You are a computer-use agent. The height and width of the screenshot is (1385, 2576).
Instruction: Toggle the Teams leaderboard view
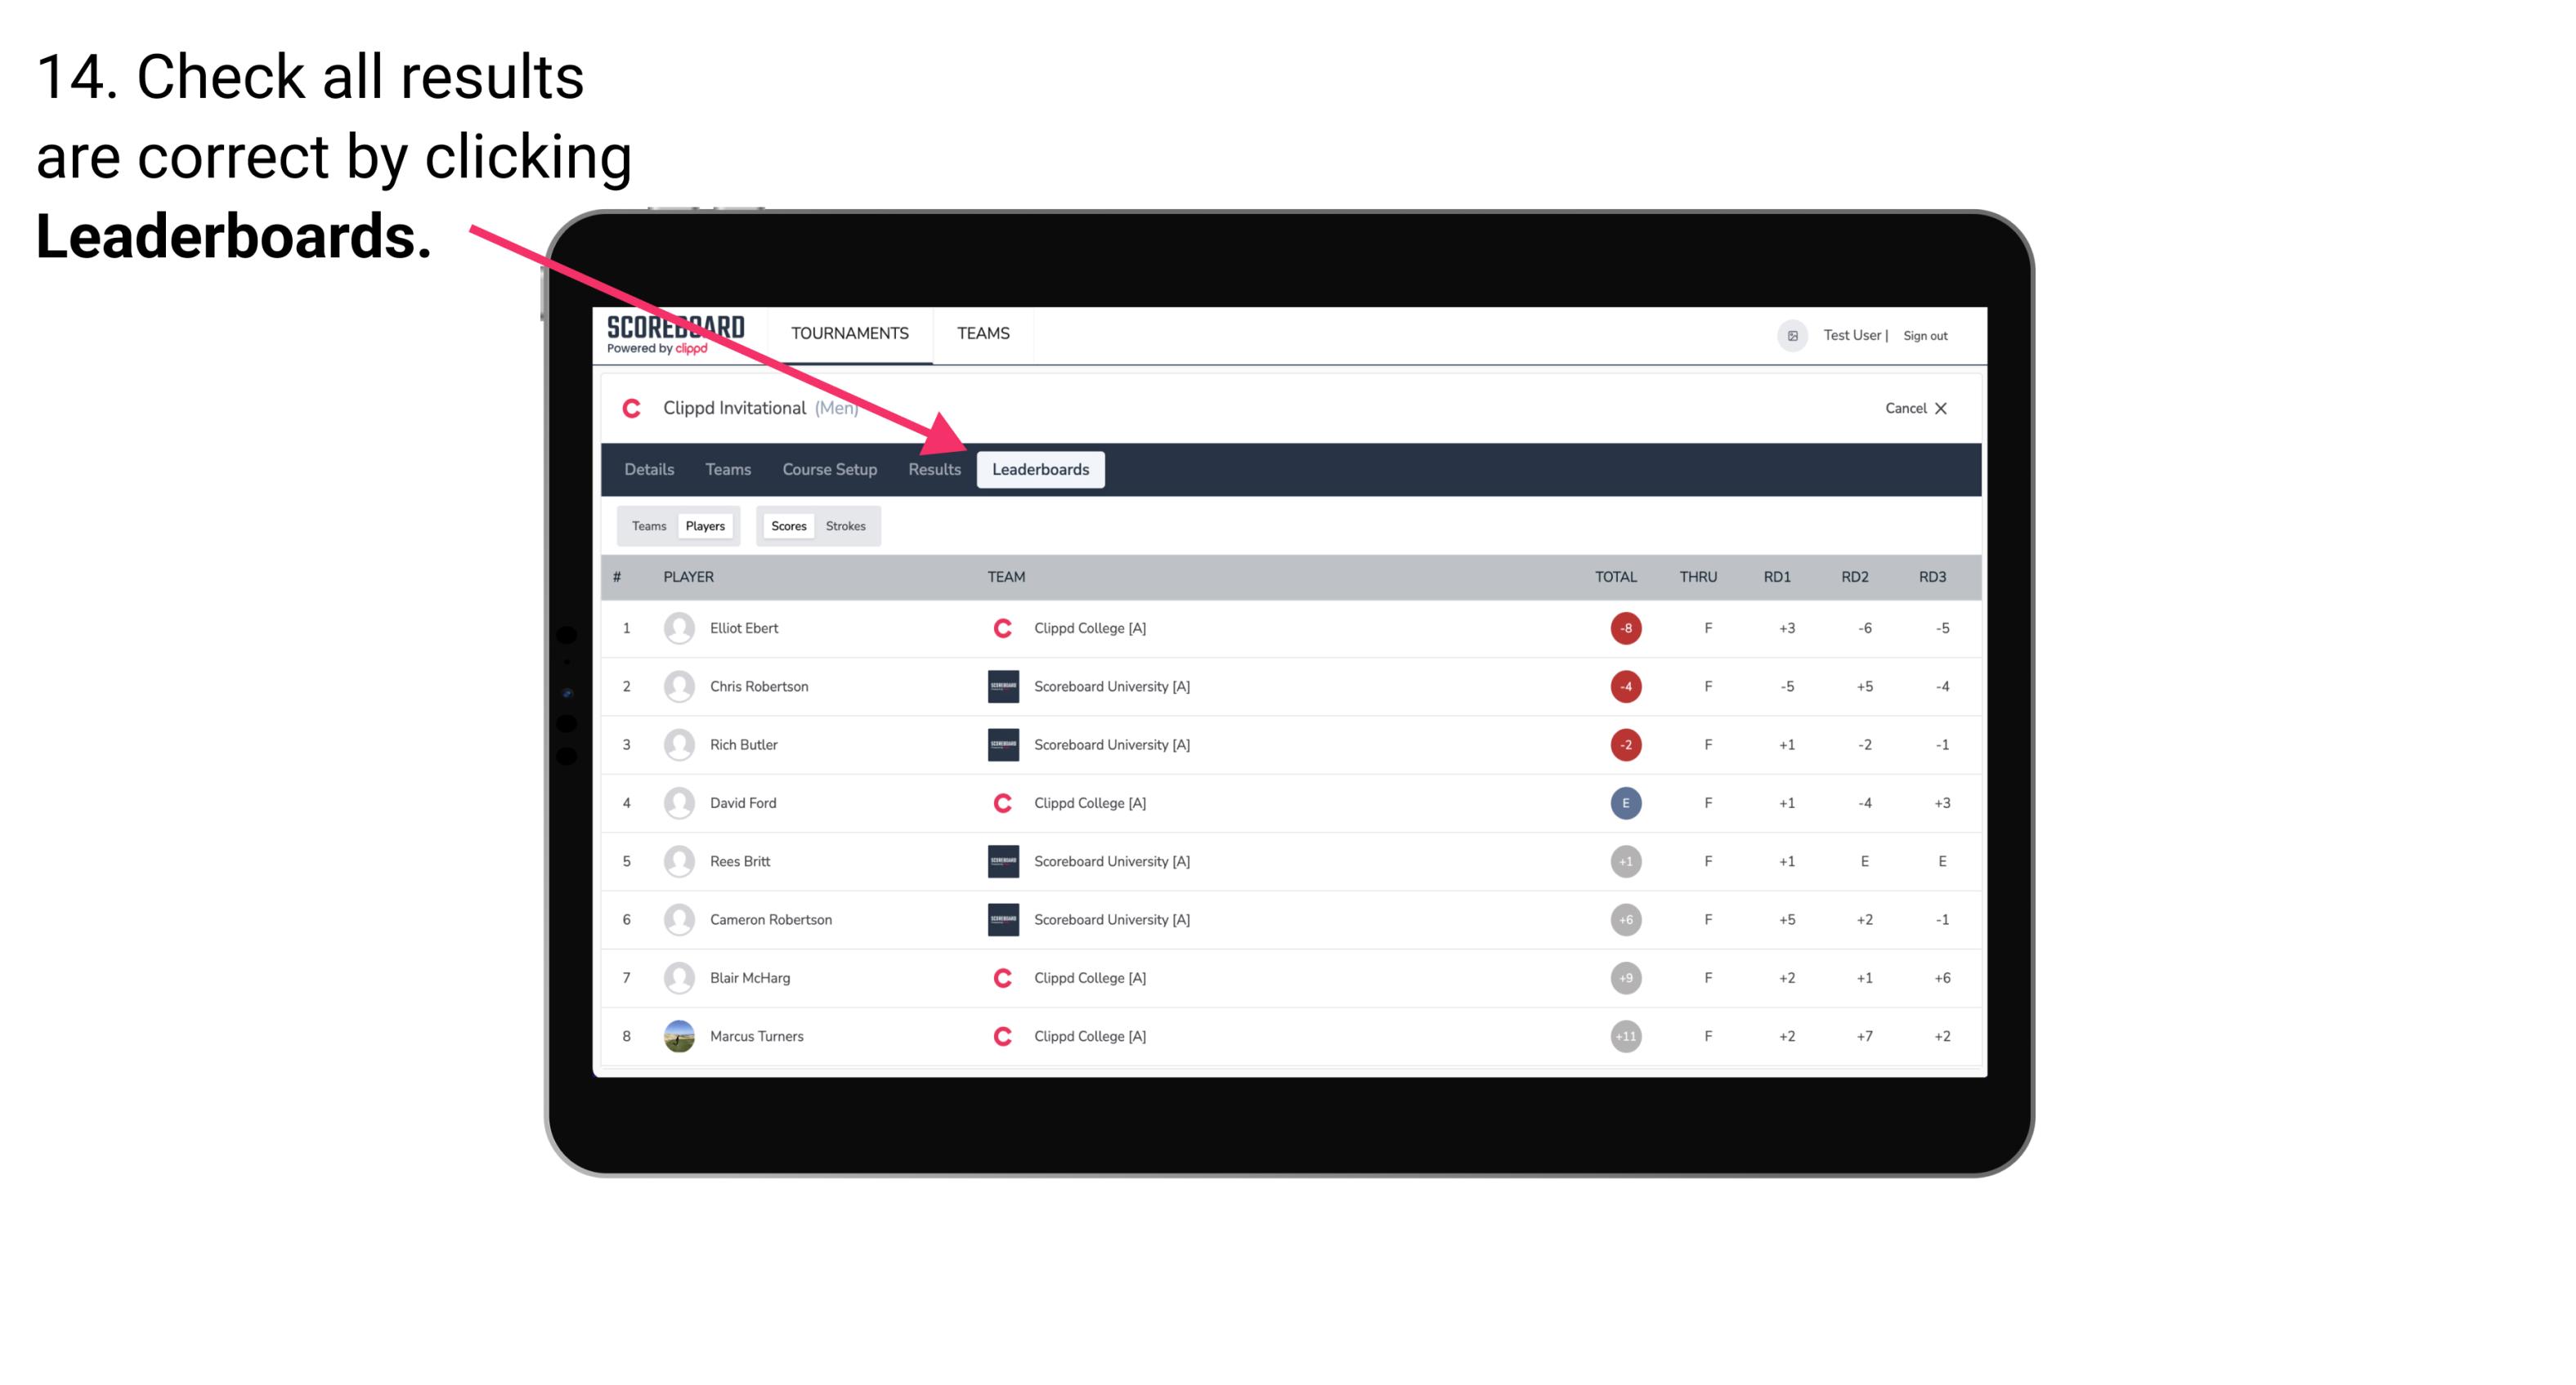pyautogui.click(x=648, y=525)
